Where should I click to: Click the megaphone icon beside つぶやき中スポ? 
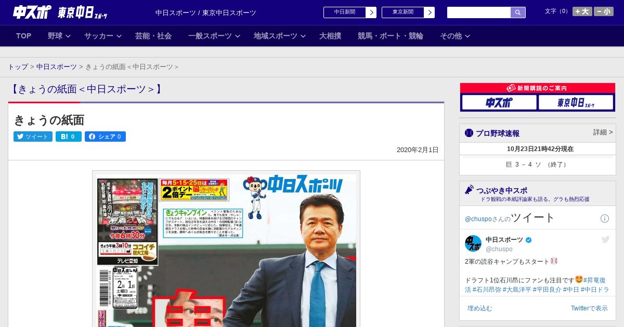(x=470, y=189)
